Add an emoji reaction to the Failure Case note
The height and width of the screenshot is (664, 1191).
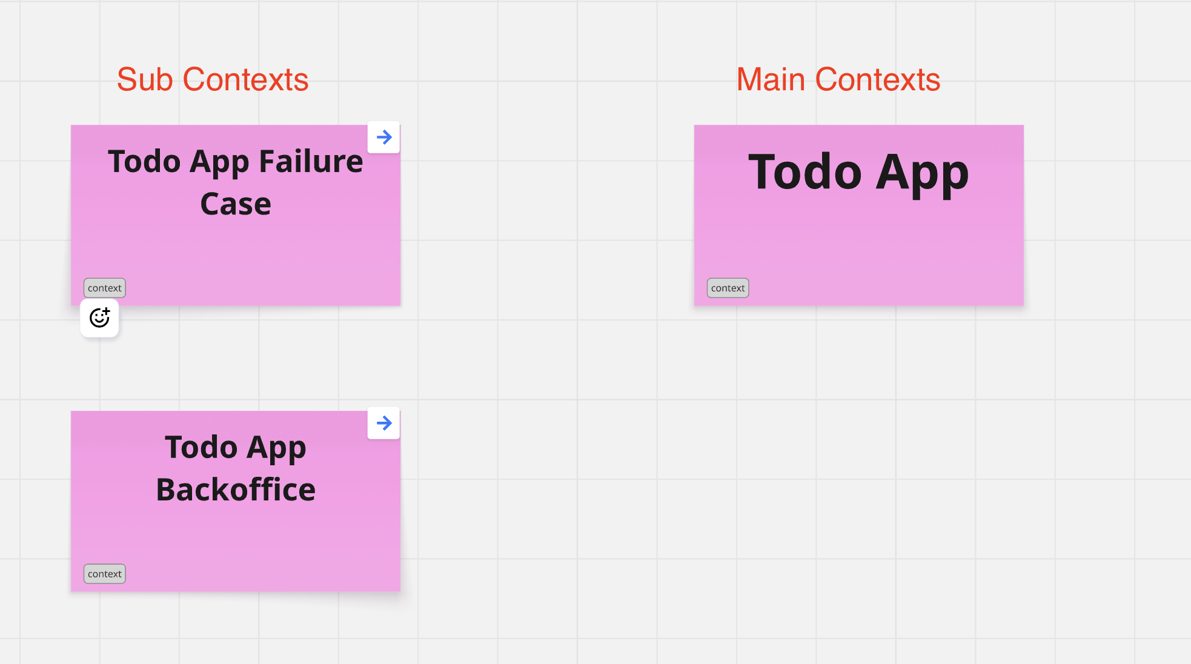(x=99, y=317)
